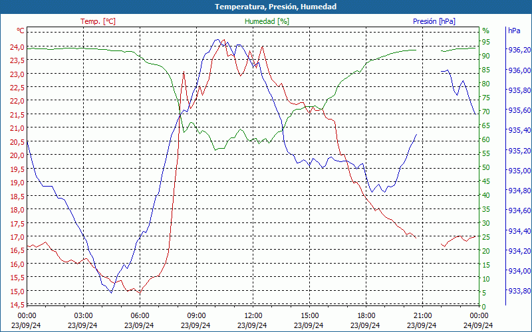532x332 pixels.
Task: Click the chart title Temperatura, Presión, Humedad
Action: [x=275, y=7]
